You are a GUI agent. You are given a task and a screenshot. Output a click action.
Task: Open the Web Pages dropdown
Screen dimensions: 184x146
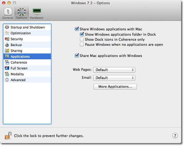click(114, 70)
